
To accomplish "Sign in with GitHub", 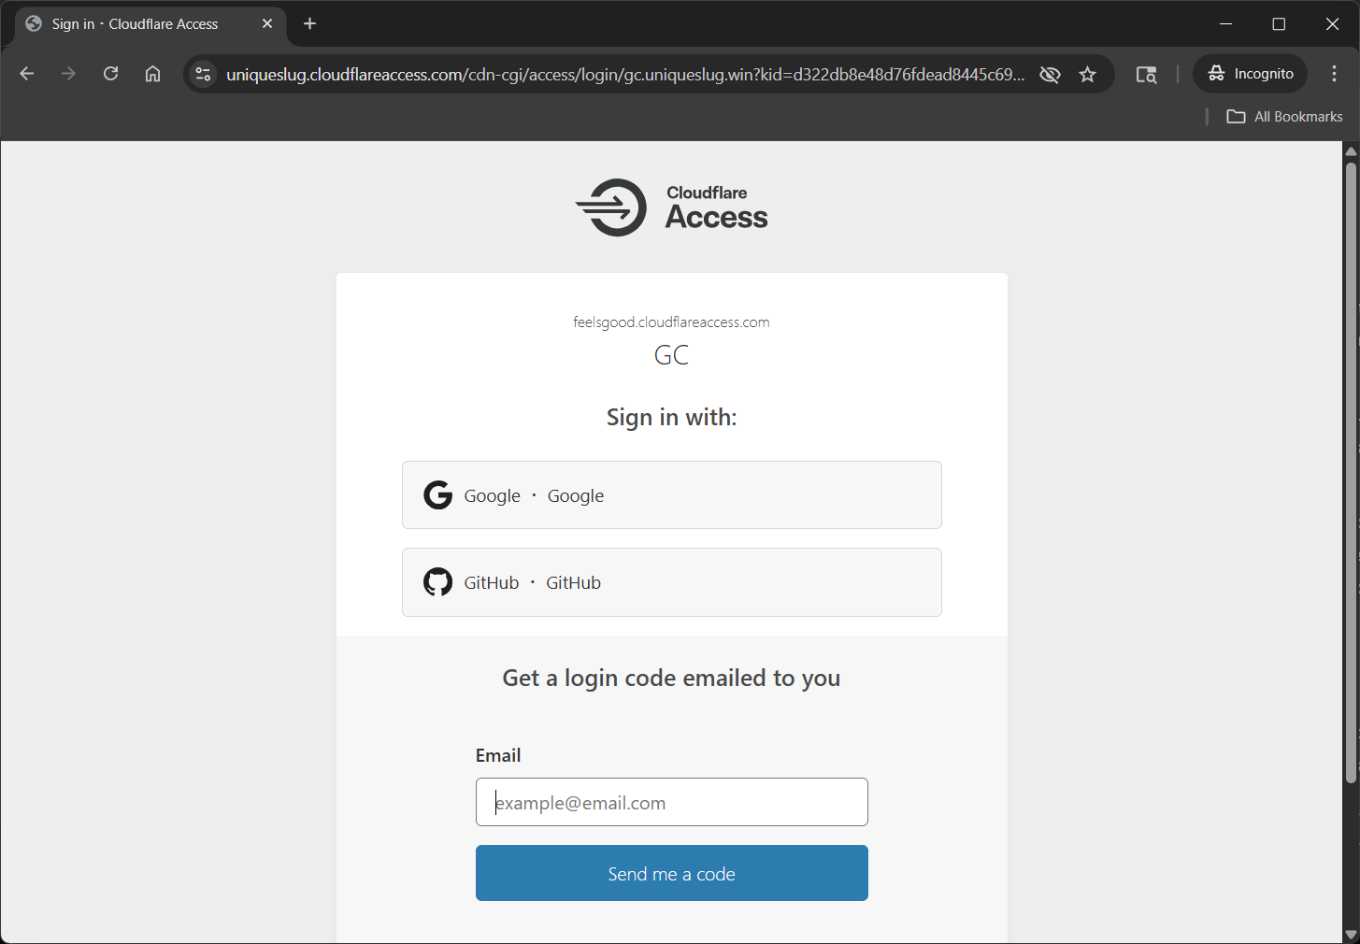I will tap(671, 582).
